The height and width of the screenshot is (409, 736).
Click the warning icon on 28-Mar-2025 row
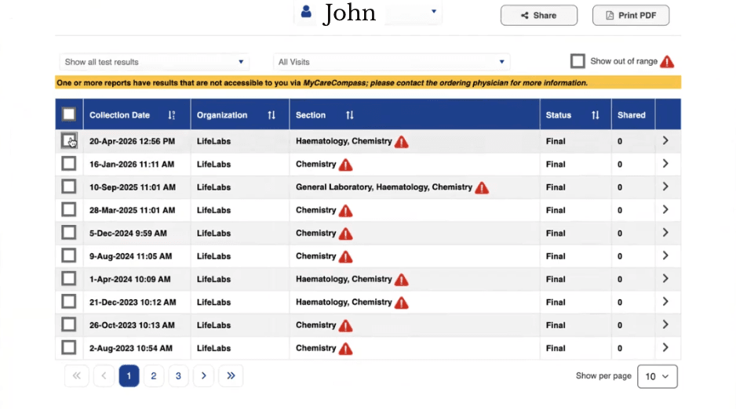coord(345,210)
